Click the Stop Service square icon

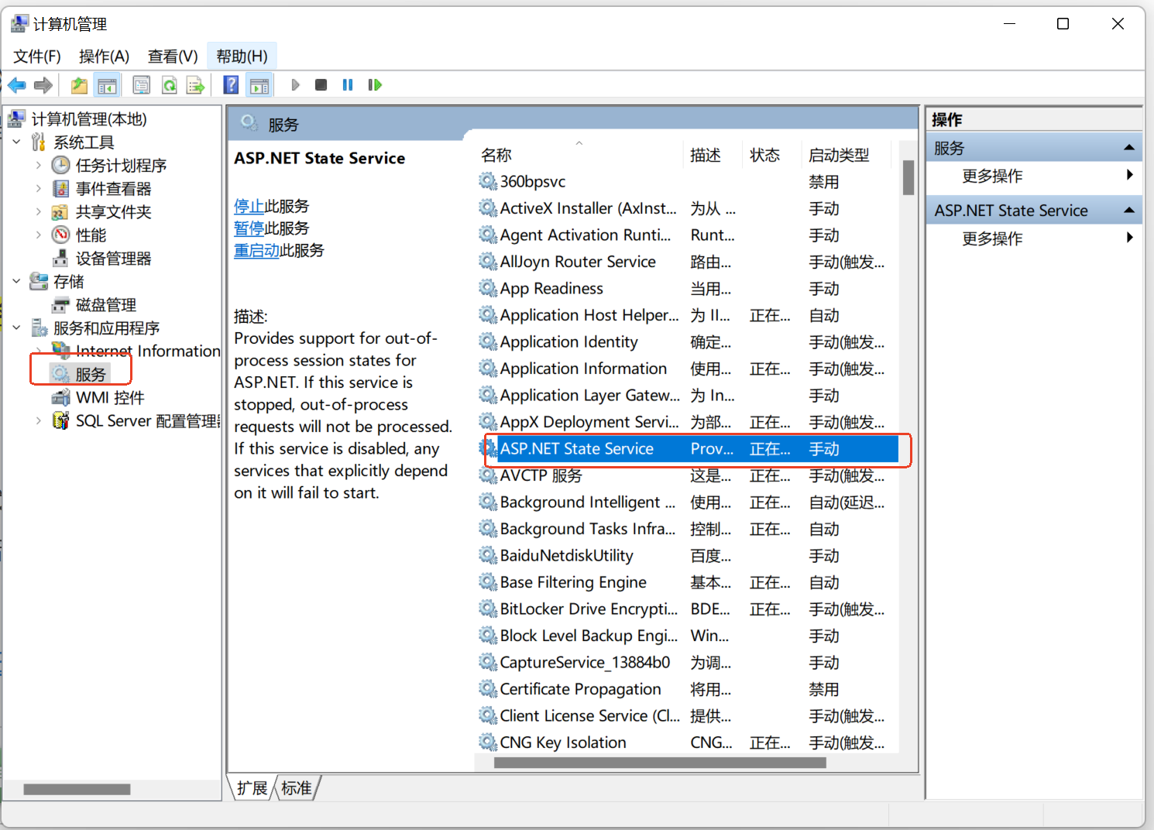[321, 85]
